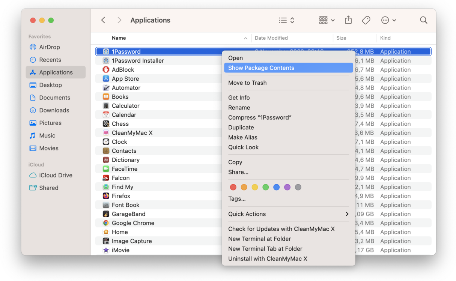Click the GarageBand guitar icon
The image size is (456, 281).
[106, 214]
